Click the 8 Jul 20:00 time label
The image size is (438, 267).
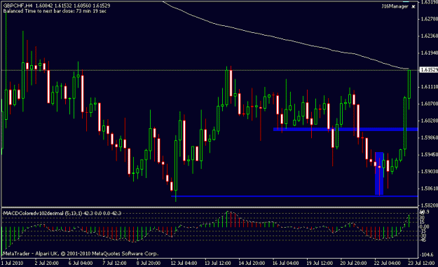149,263
